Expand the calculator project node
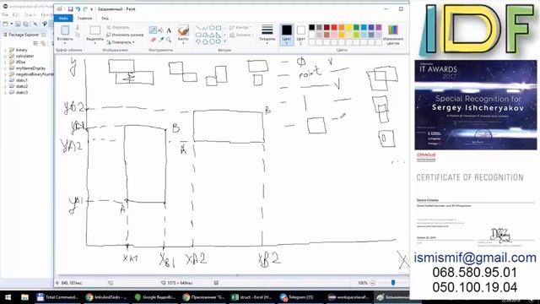 coord(5,57)
